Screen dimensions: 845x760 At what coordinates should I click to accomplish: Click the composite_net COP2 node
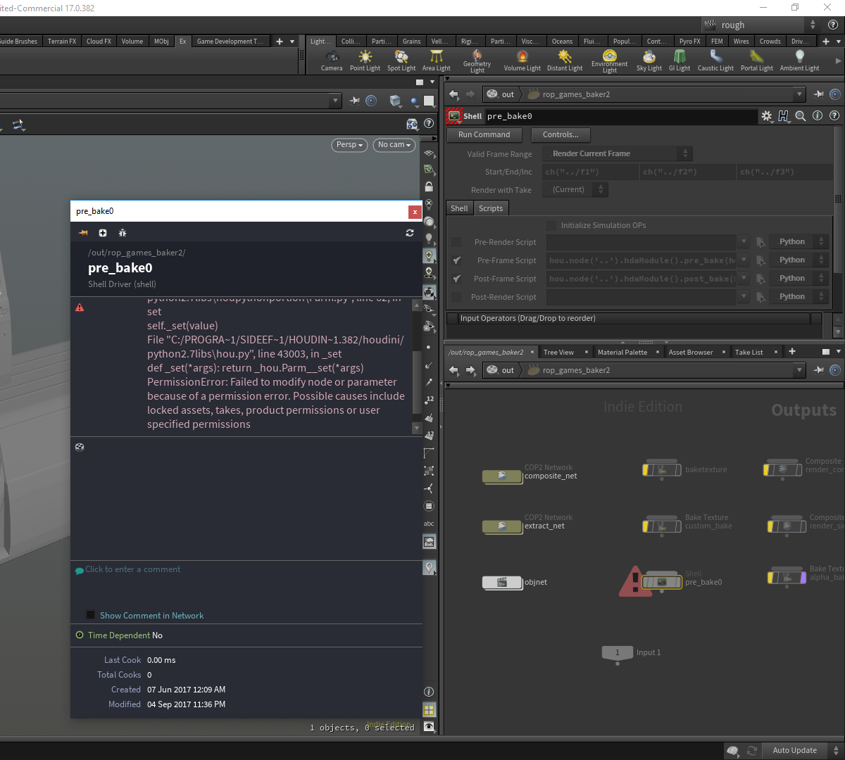coord(502,476)
